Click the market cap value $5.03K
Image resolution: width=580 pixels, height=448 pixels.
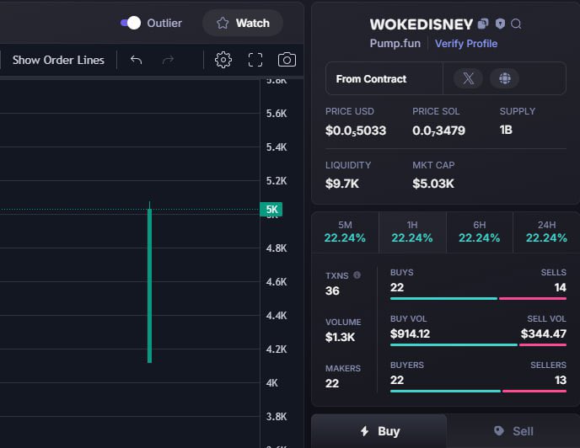coord(433,184)
